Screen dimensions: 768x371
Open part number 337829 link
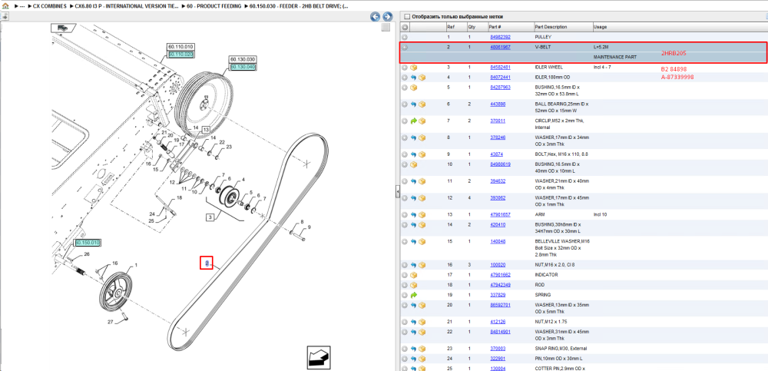pos(498,295)
